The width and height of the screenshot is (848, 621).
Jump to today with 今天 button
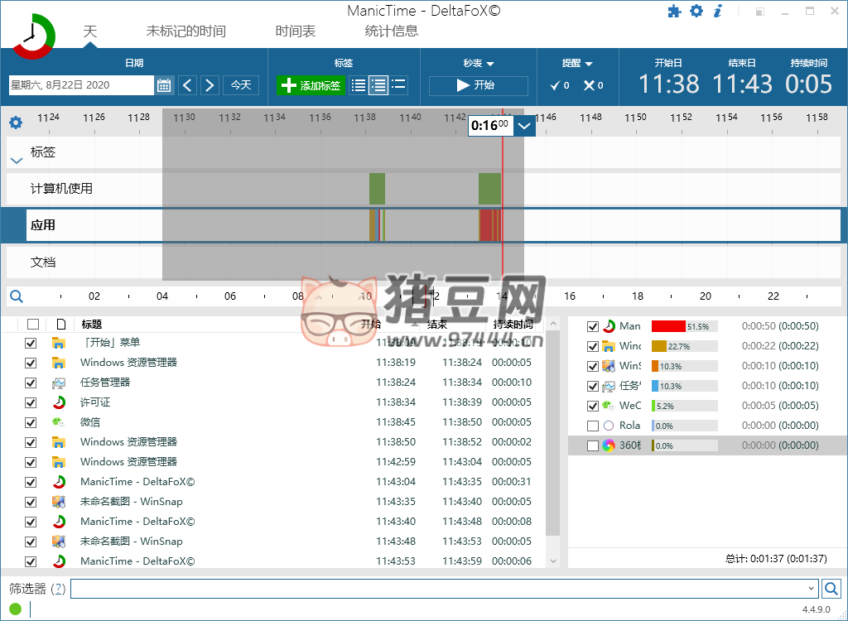pyautogui.click(x=241, y=85)
